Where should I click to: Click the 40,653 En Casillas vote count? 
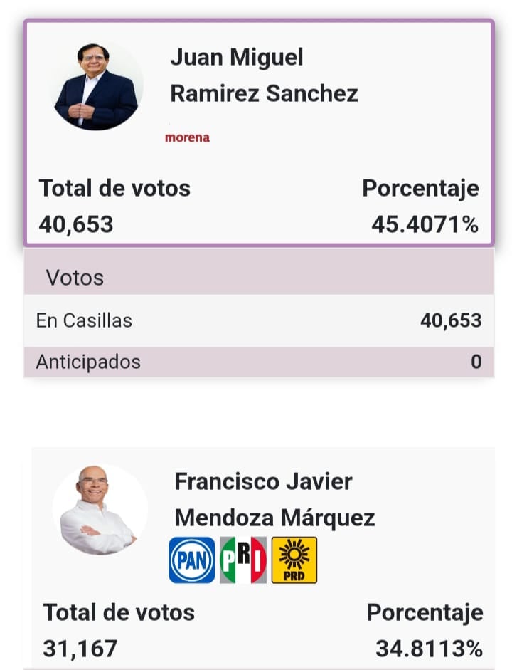[x=451, y=320]
